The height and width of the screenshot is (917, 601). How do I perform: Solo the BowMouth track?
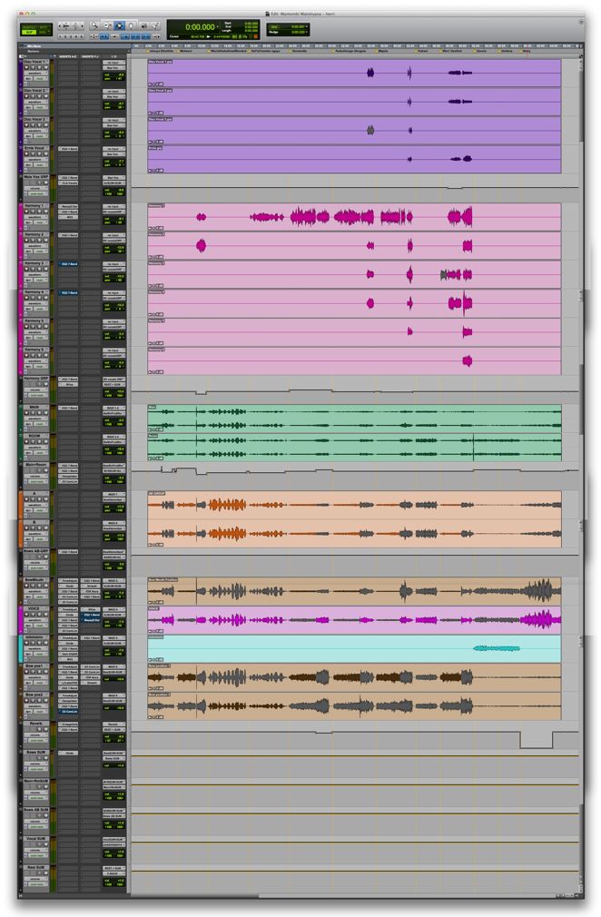(39, 587)
